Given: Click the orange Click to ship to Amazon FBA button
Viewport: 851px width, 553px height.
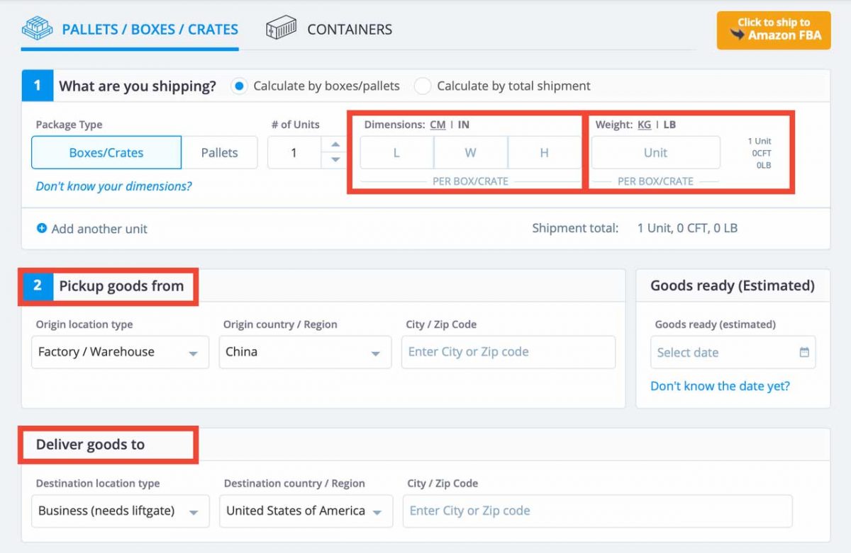Looking at the screenshot, I should (773, 31).
